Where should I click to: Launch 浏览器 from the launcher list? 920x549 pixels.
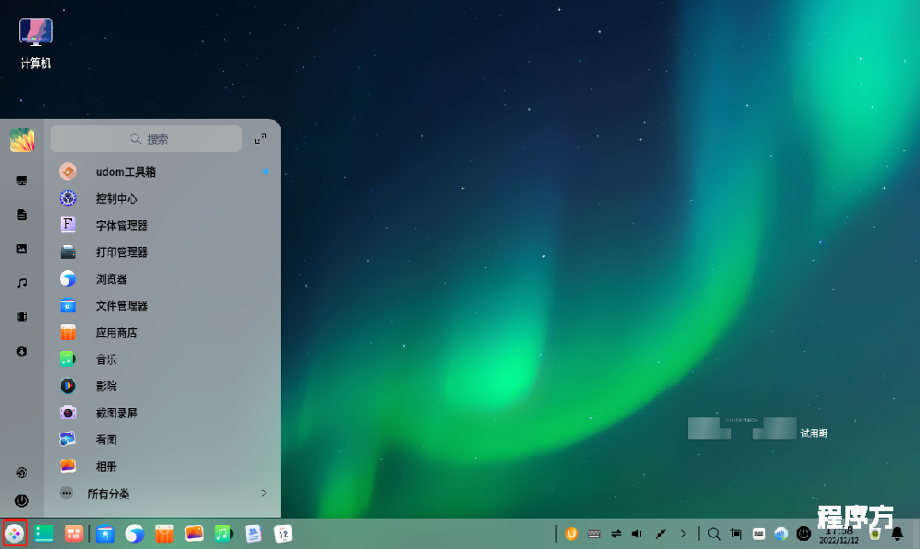[x=162, y=278]
